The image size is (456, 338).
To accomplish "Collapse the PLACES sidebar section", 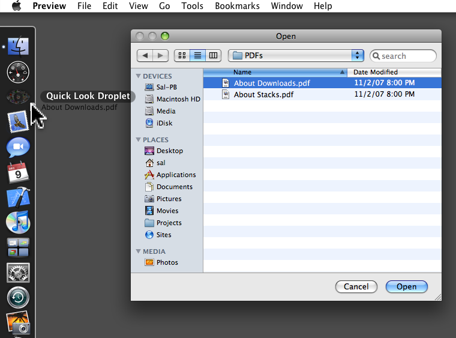I will point(139,140).
